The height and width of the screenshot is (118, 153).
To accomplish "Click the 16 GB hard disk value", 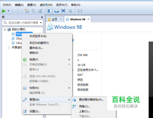I will [81, 65].
